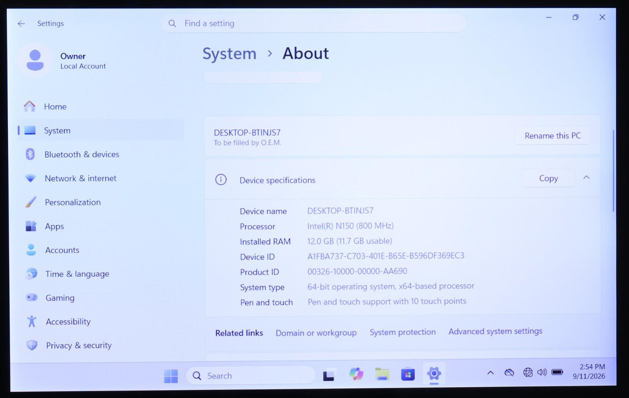Open the network globe tray icon
Image resolution: width=629 pixels, height=398 pixels.
click(528, 372)
